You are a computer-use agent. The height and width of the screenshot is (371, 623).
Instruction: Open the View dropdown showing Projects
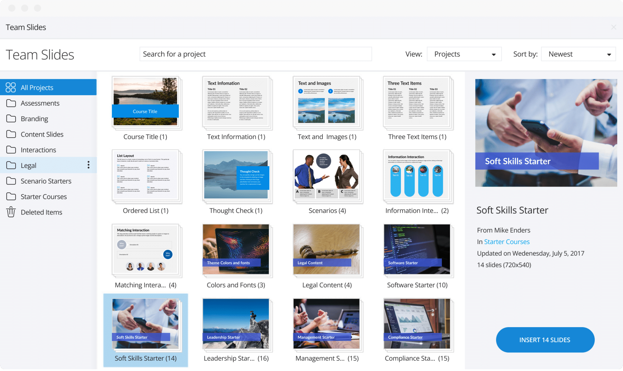pos(464,54)
